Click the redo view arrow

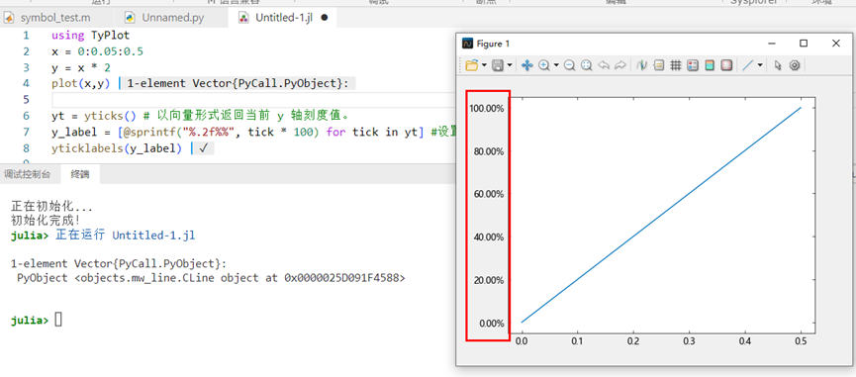pyautogui.click(x=619, y=65)
